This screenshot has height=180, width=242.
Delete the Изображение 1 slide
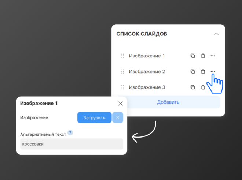[x=203, y=56]
